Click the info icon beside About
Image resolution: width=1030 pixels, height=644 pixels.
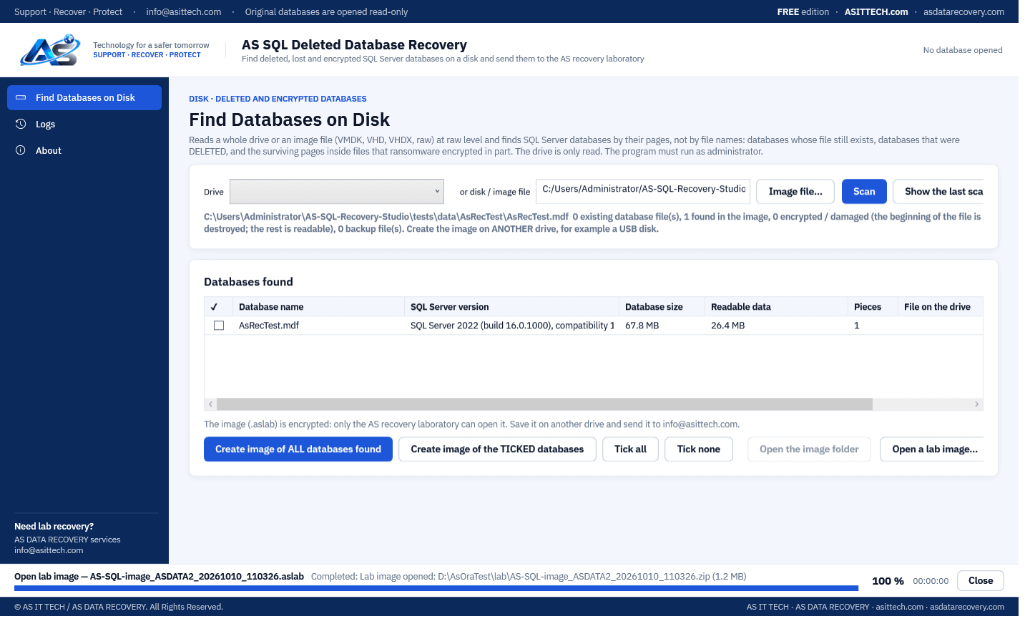coord(21,150)
